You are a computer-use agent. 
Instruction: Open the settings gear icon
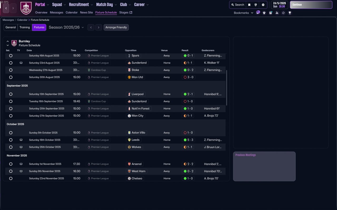point(263,5)
